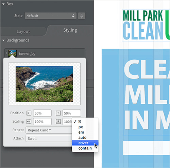This screenshot has width=170, height=168.
Task: Click the horizontal scaling 100% field
Action: 42,122
